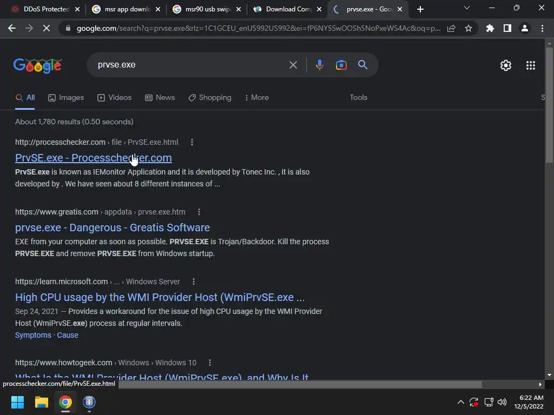The width and height of the screenshot is (554, 415).
Task: Click the 'About 1,780 results' text
Action: [74, 122]
